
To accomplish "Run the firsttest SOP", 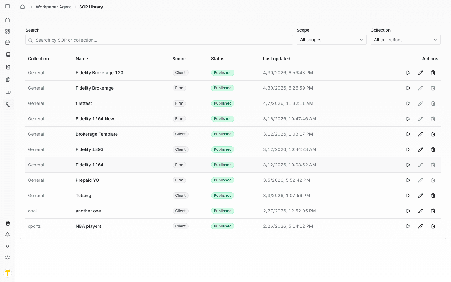I will (x=408, y=103).
